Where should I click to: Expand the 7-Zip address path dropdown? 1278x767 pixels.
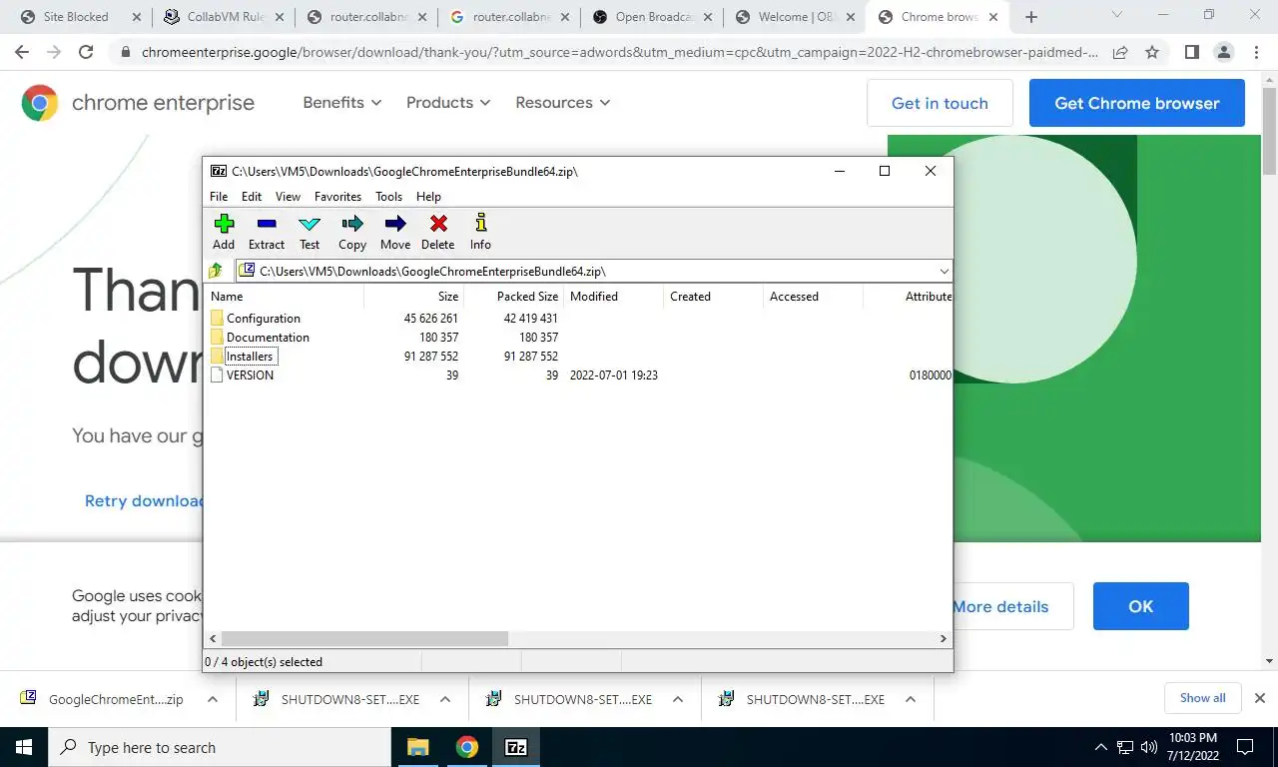(x=944, y=271)
